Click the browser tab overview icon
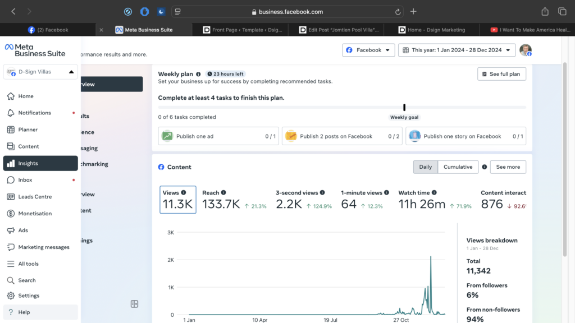575x323 pixels. [562, 11]
